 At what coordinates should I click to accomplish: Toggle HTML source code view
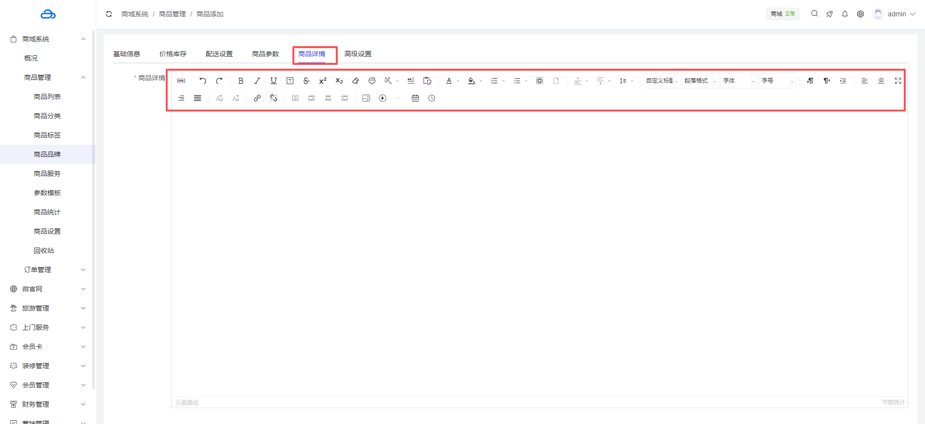pyautogui.click(x=181, y=81)
